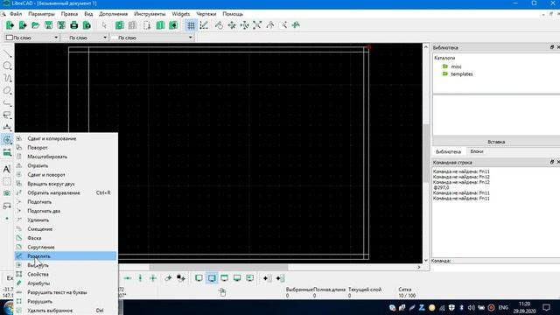This screenshot has height=315, width=560.
Task: Open the Параметры menu
Action: pyautogui.click(x=41, y=14)
